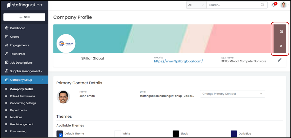Image resolution: width=291 pixels, height=138 pixels.
Task: Click the grid icon beside User Management
Action: 6,124
